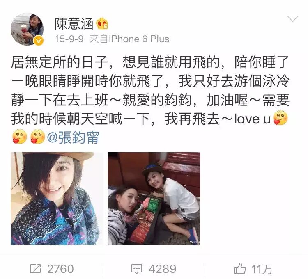Open the repost share icon
The width and height of the screenshot is (308, 279).
35,269
